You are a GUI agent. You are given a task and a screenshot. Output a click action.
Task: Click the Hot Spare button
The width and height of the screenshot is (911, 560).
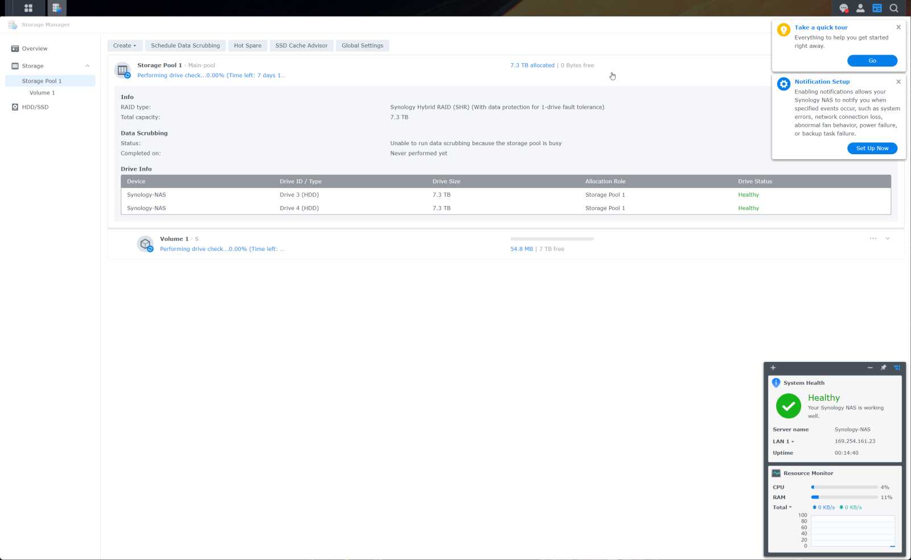pos(248,46)
